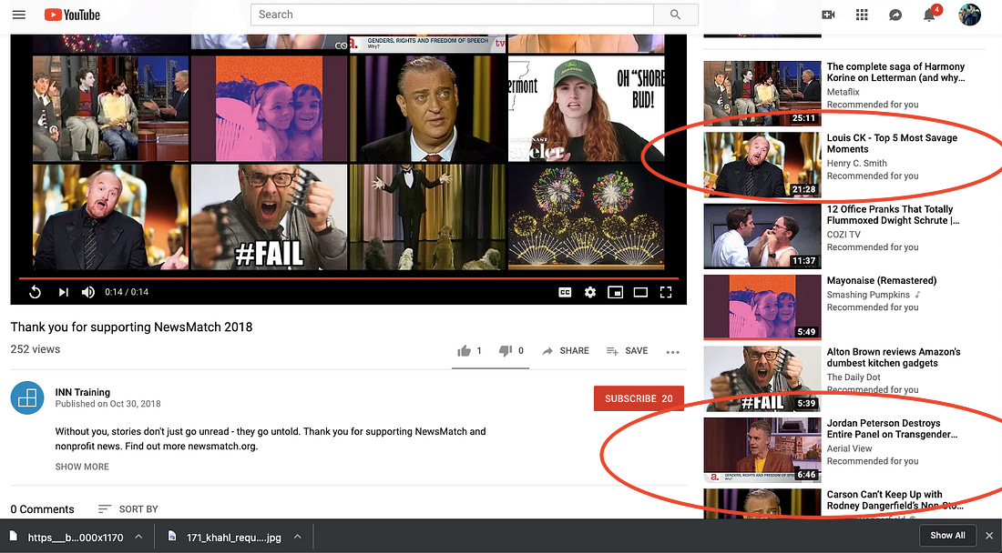
Task: Seek on the red video progress bar
Action: [x=348, y=278]
